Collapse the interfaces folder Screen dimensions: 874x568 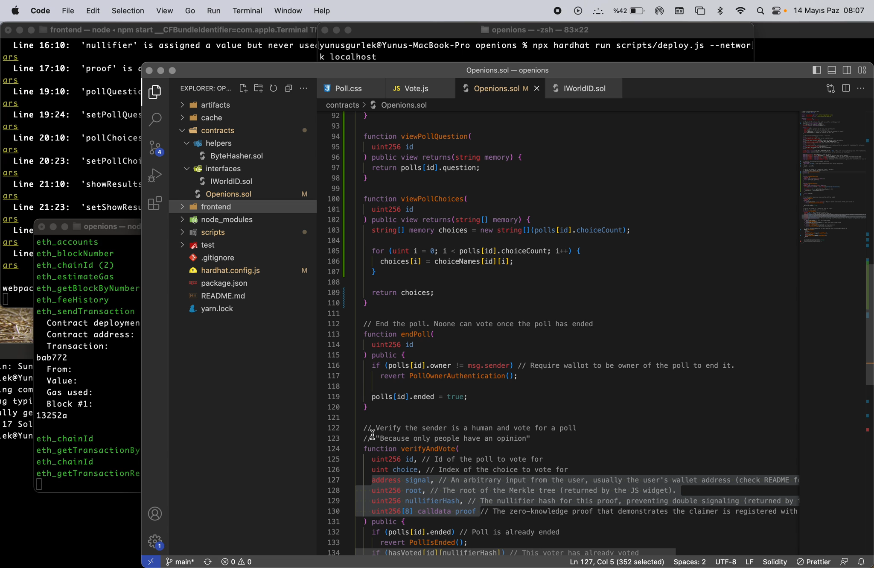click(x=243, y=169)
